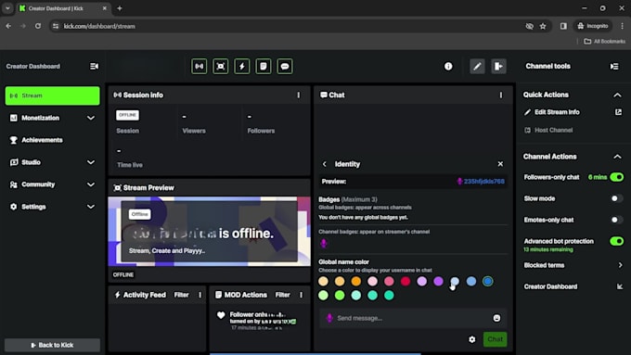Click the offline stream preview thumbnail
631x355 pixels.
(210, 231)
